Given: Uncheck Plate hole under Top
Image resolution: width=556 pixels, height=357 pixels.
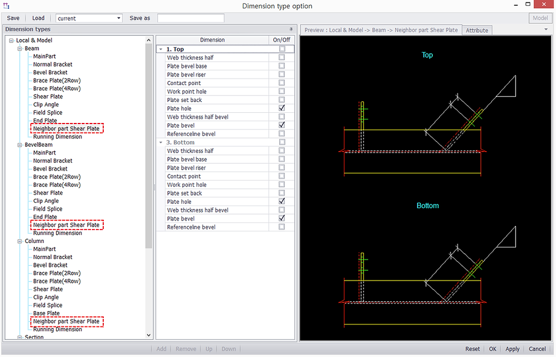Looking at the screenshot, I should (281, 108).
